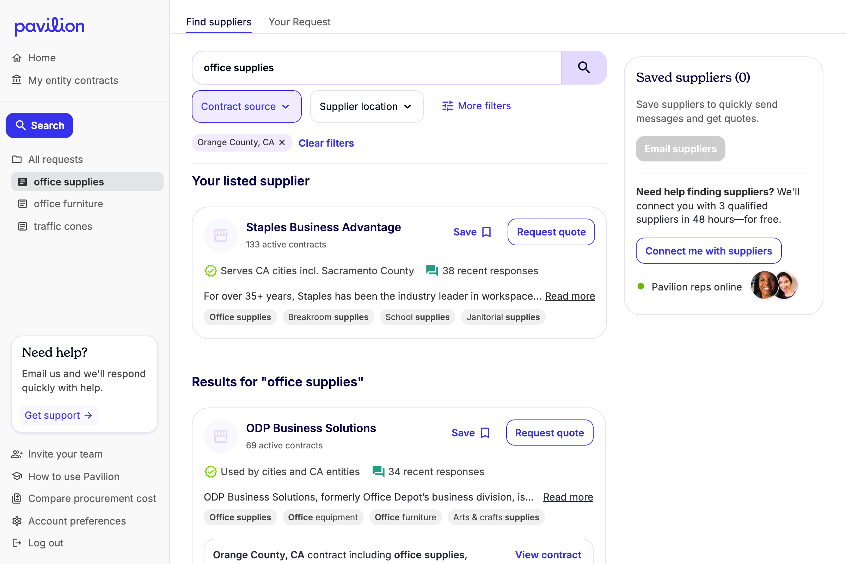
Task: Click '69 active contracts' text
Action: (x=284, y=445)
